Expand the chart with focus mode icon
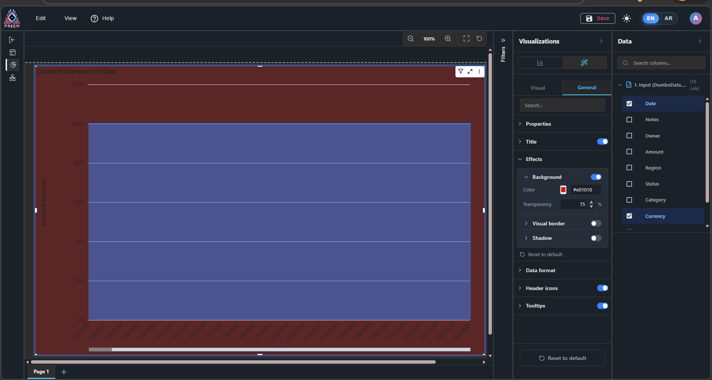 (x=470, y=71)
